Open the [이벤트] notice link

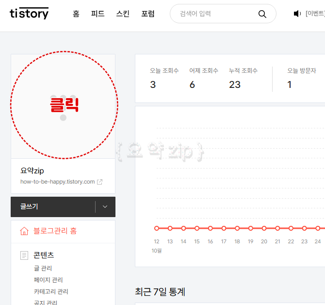click(x=315, y=14)
